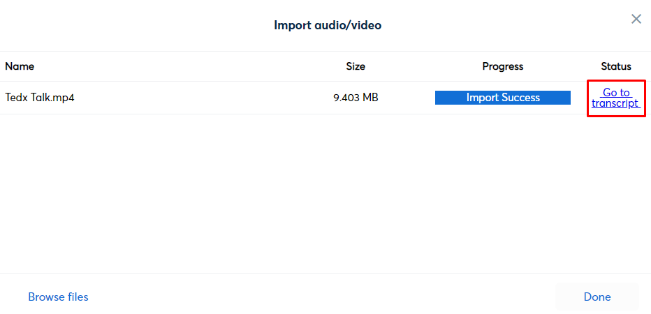Image resolution: width=651 pixels, height=314 pixels.
Task: View transcript for Tedx Talk.mp4
Action: 616,98
